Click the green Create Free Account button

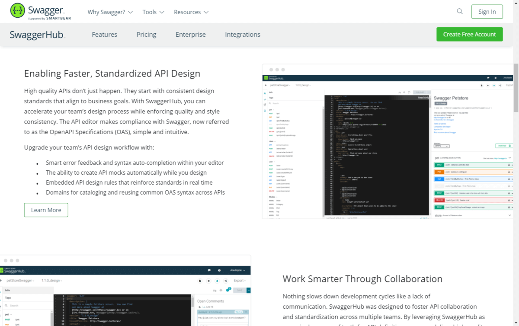click(469, 35)
